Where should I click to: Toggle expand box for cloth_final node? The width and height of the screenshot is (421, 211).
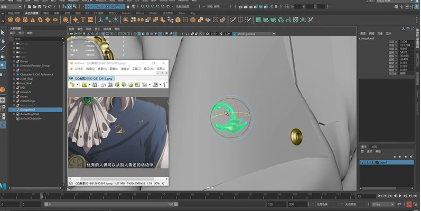point(14,79)
